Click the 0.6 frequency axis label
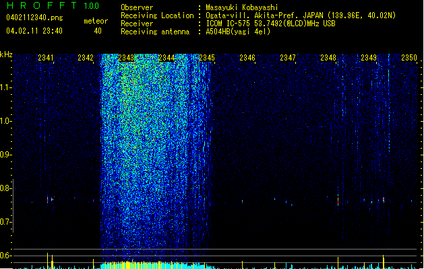 click(5, 256)
